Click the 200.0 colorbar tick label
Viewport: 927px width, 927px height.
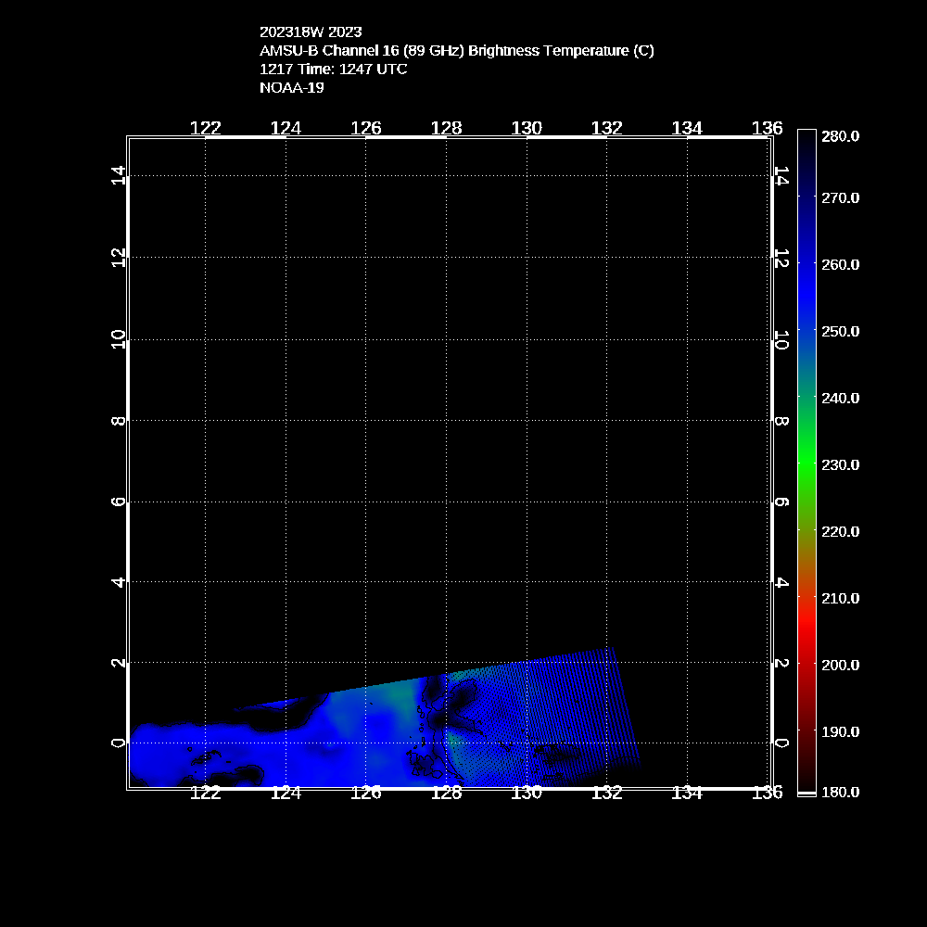pyautogui.click(x=841, y=665)
